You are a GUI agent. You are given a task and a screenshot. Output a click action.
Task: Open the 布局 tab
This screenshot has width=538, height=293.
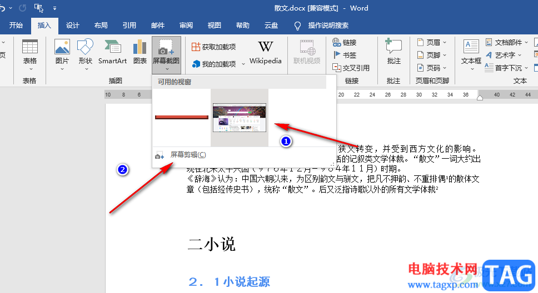[x=101, y=26]
